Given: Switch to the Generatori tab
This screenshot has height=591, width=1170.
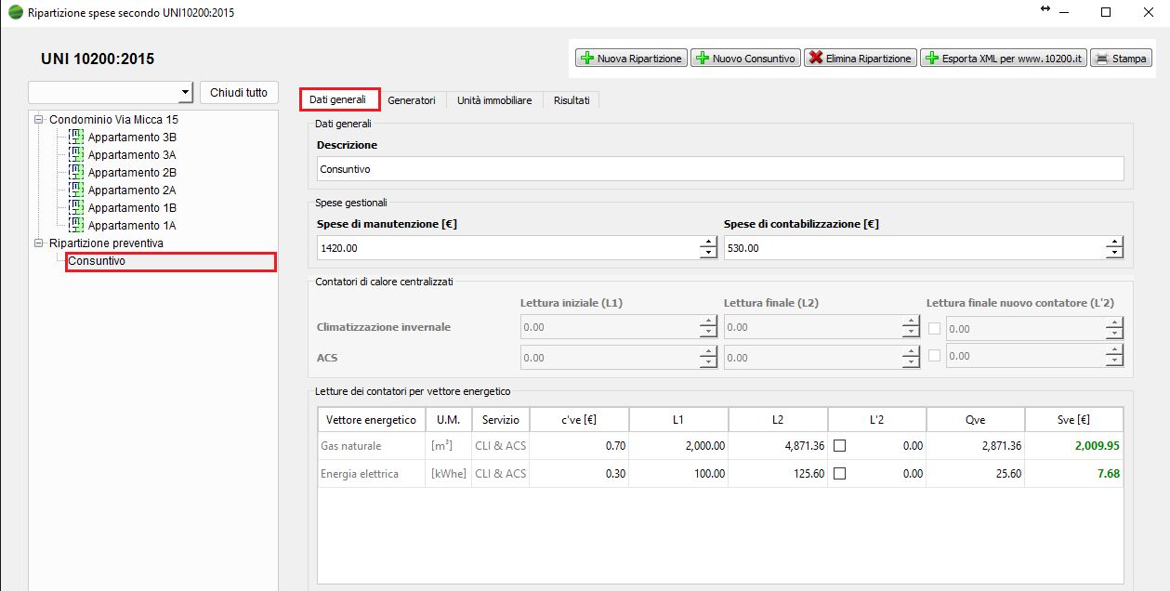Looking at the screenshot, I should coord(411,100).
